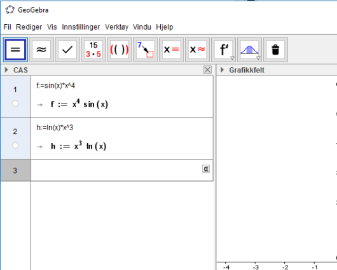This screenshot has width=337, height=270.
Task: Click the -4 label on the x-axis
Action: tap(226, 267)
